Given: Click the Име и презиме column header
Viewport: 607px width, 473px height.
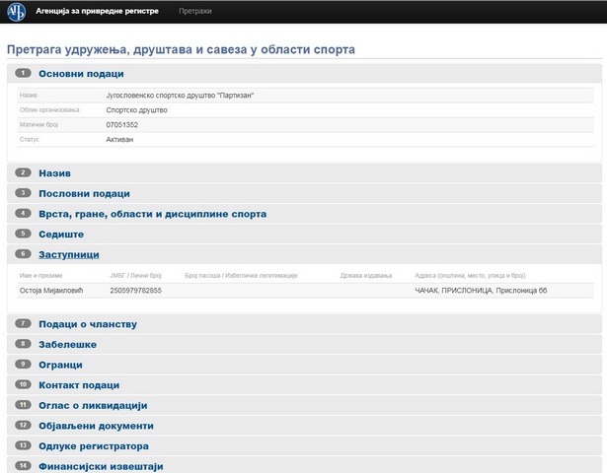Looking at the screenshot, I should tap(41, 276).
